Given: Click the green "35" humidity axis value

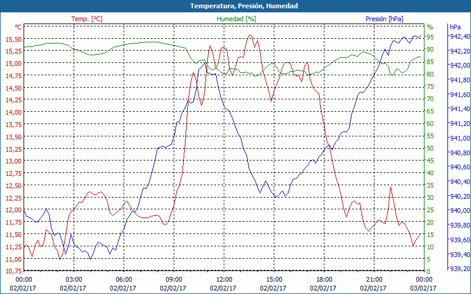Looking at the screenshot, I should pos(430,185).
